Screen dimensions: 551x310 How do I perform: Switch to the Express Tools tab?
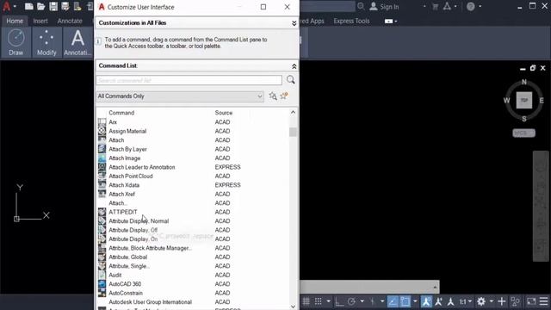pos(351,21)
